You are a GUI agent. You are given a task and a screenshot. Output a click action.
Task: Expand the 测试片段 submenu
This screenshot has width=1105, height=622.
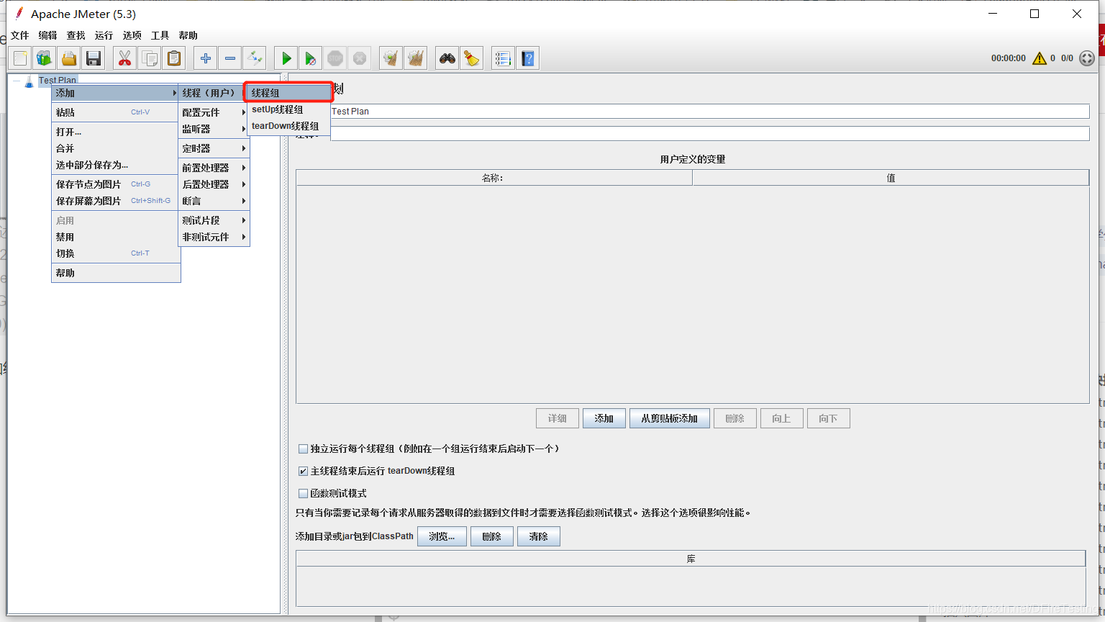(214, 220)
